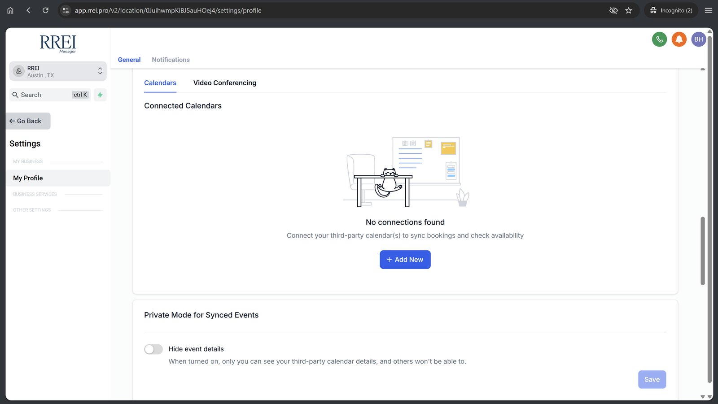Switch to the General tab
This screenshot has width=718, height=404.
point(129,60)
